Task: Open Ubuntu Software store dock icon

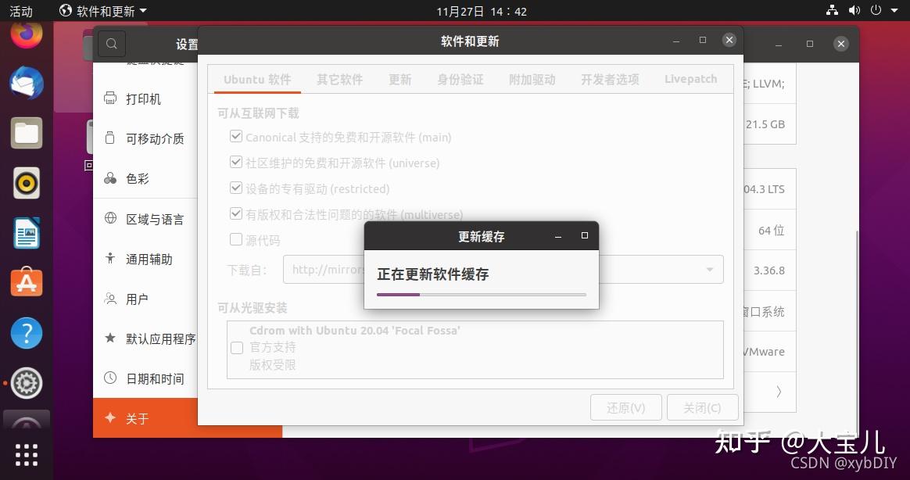Action: click(x=26, y=282)
